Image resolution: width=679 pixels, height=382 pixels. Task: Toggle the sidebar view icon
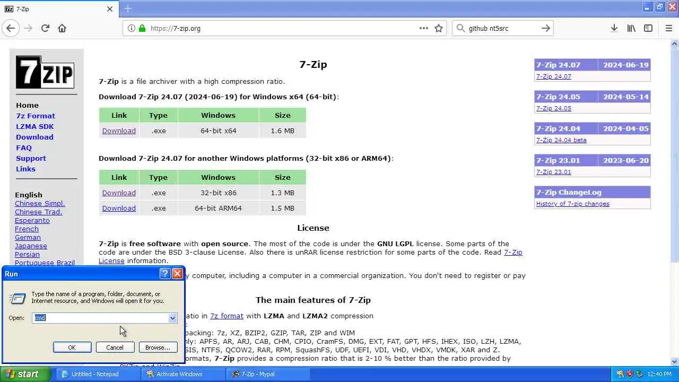click(x=648, y=28)
